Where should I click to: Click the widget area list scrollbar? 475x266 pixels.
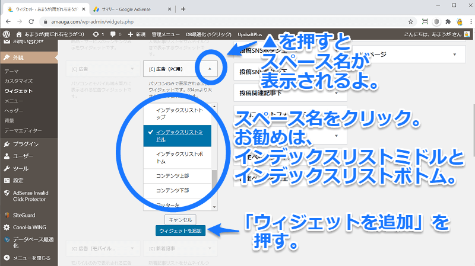pyautogui.click(x=214, y=184)
